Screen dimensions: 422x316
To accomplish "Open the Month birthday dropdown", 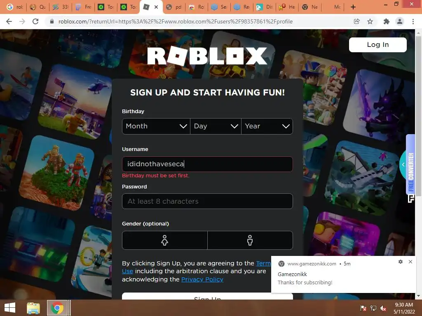I will point(156,126).
